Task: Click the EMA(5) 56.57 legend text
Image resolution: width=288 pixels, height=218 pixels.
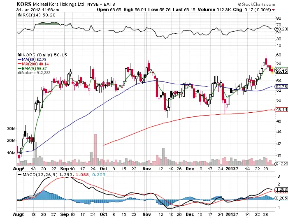Action: (34, 68)
